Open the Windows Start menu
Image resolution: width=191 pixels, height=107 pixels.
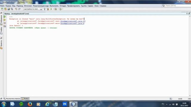4,104
